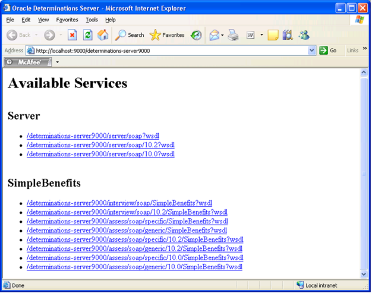This screenshot has height=293, width=372.
Task: Print the page with printer icon
Action: coord(233,35)
